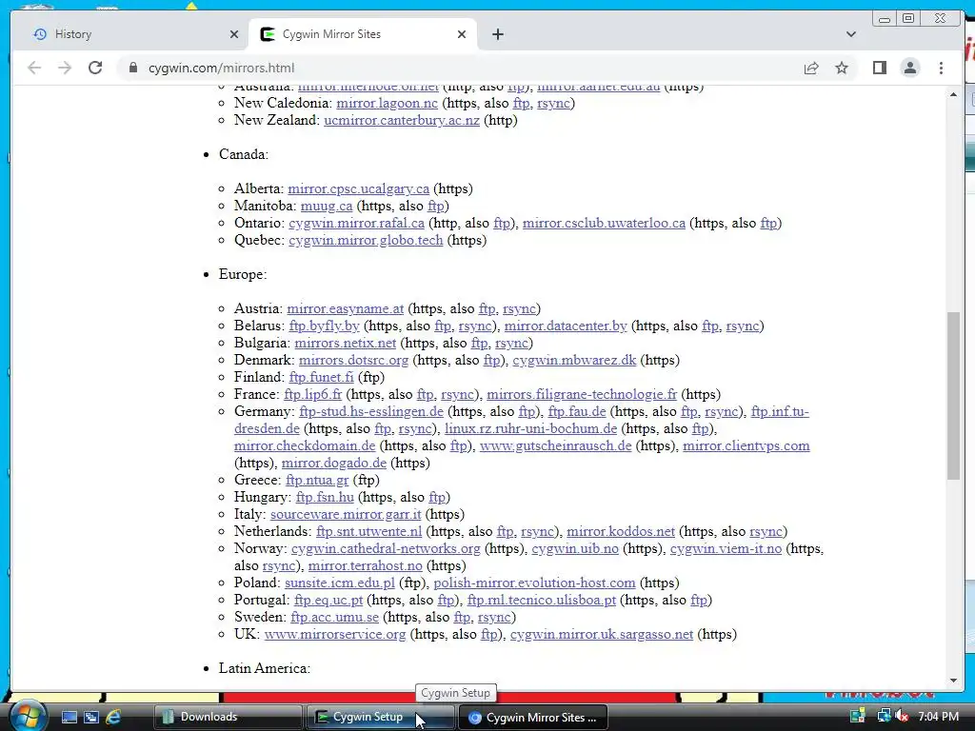Open linux.rz.ruhr-uni-bochum.de link

[530, 429]
